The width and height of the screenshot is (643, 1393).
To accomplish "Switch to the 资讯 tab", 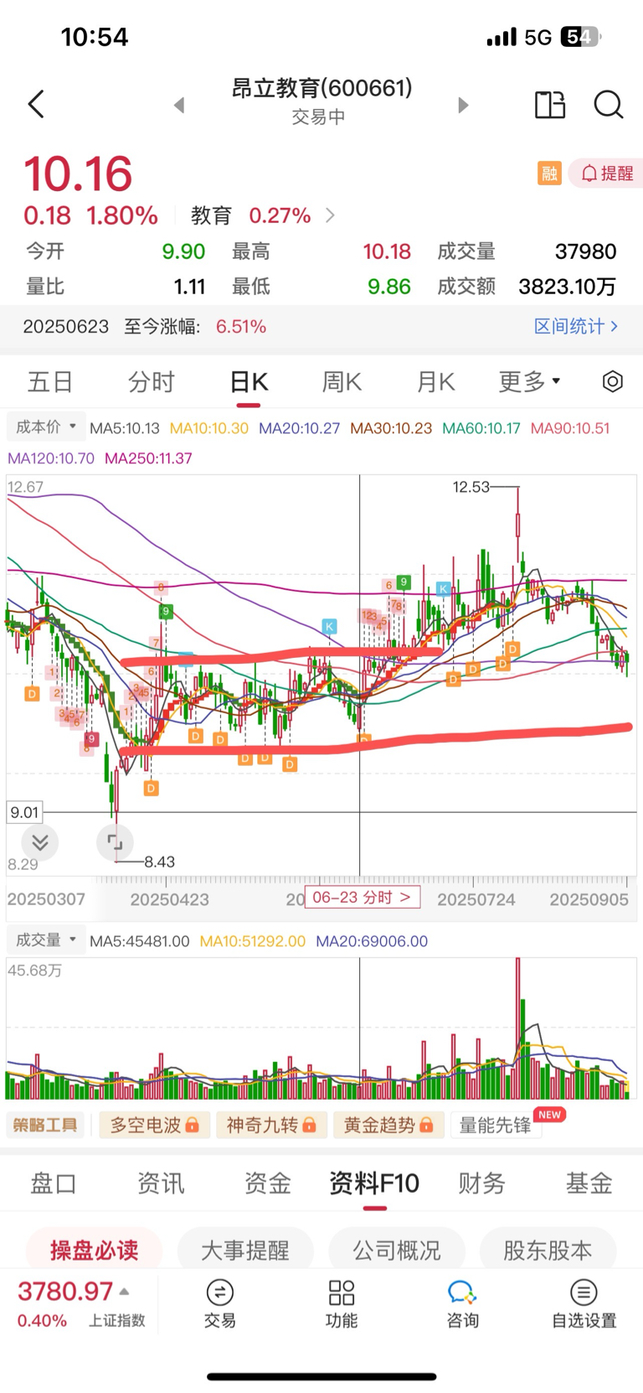I will (161, 1183).
